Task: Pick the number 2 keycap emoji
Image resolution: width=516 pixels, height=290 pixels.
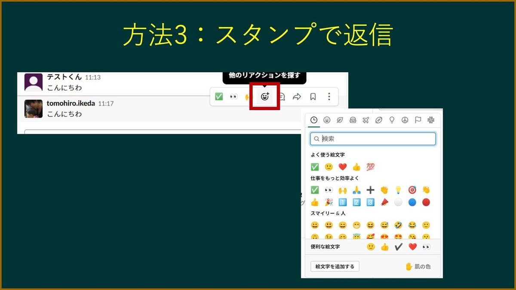Action: [x=356, y=202]
